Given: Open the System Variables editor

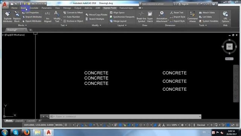Looking at the screenshot, I should point(209,21).
